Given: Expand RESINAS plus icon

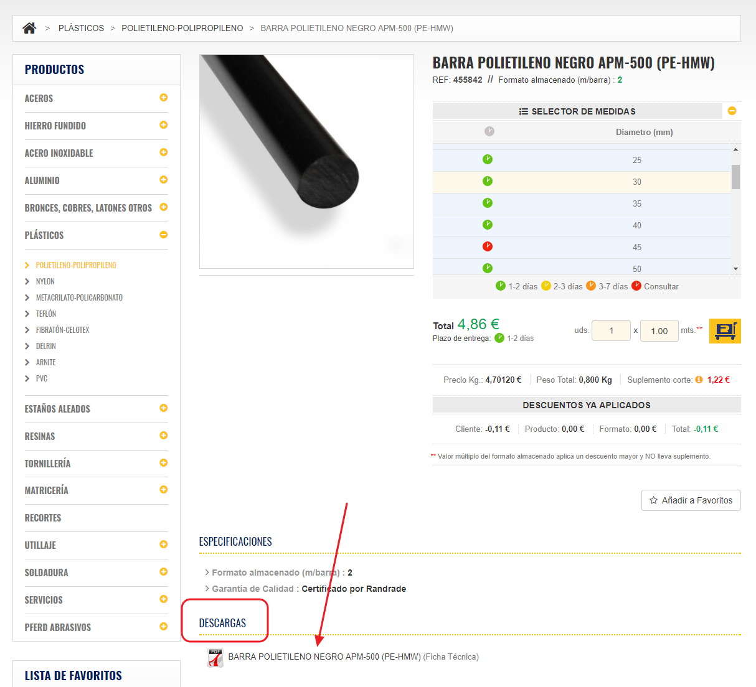Looking at the screenshot, I should pyautogui.click(x=164, y=436).
